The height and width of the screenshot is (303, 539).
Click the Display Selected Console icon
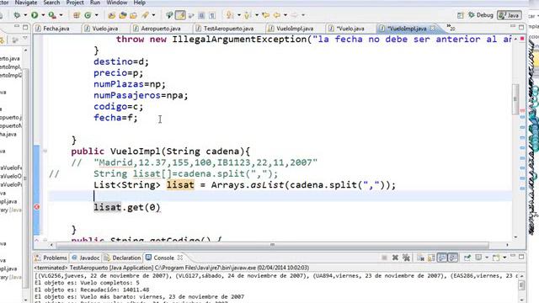(x=478, y=258)
